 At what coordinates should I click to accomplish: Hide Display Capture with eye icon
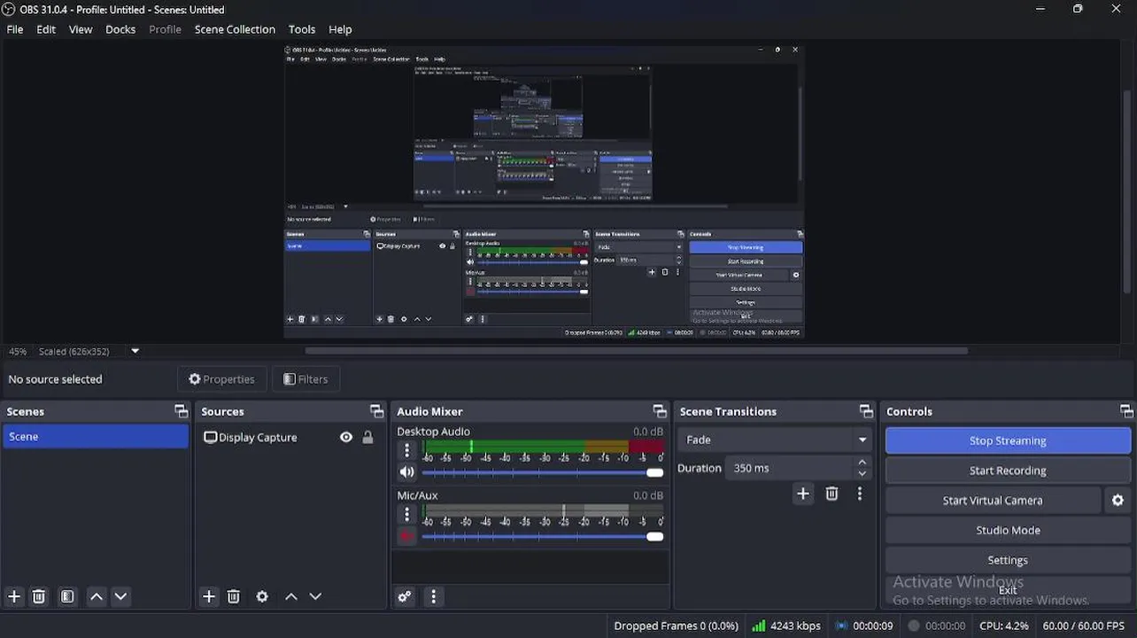(346, 437)
